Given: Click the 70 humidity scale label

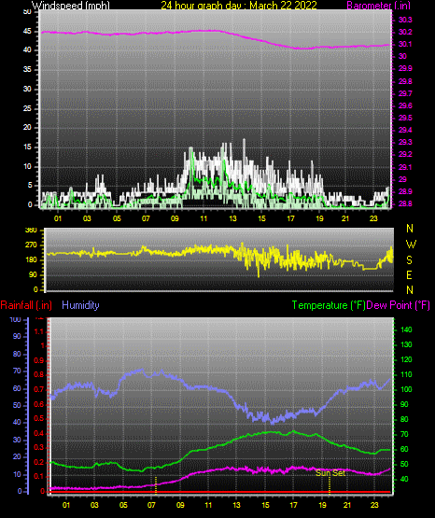Looking at the screenshot, I should [x=17, y=371].
